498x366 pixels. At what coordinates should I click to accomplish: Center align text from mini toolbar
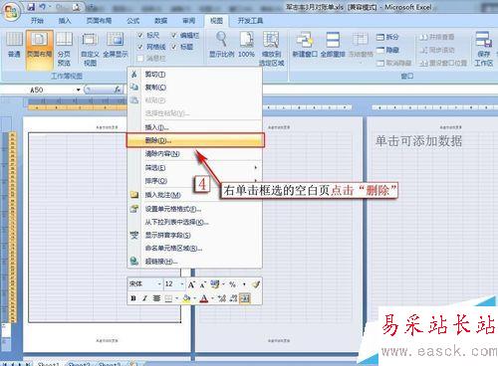pyautogui.click(x=156, y=298)
